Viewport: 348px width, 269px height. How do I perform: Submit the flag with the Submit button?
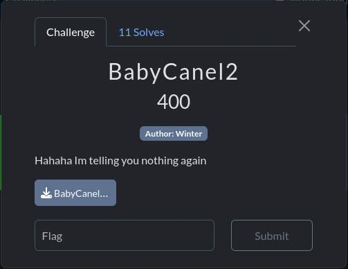pos(272,235)
